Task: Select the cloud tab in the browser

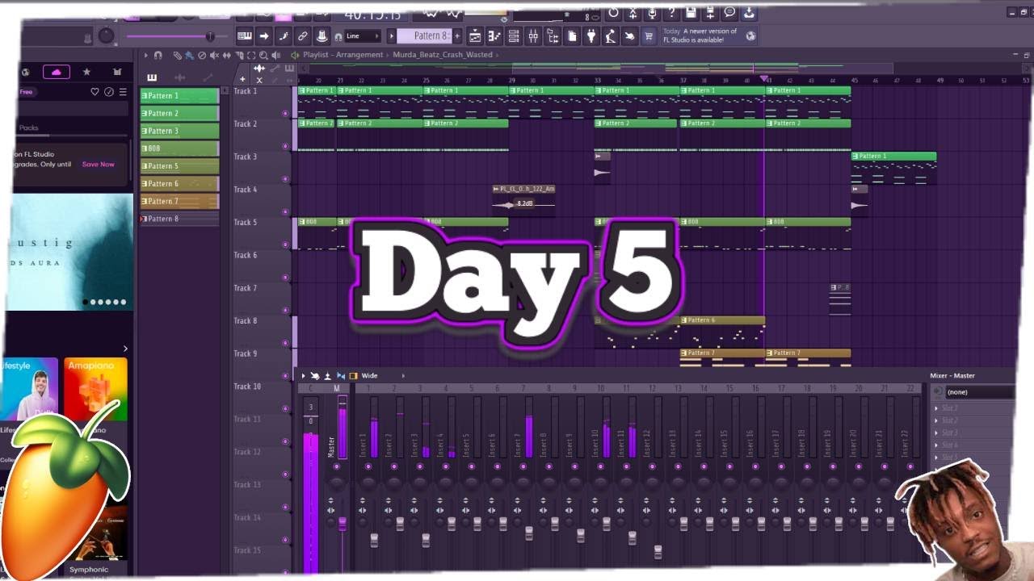Action: click(56, 73)
